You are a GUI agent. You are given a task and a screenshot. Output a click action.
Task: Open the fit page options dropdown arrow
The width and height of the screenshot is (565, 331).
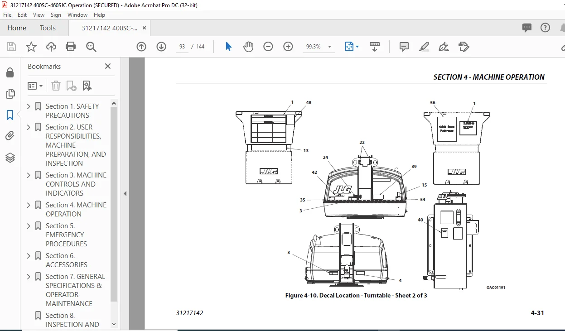pos(357,47)
